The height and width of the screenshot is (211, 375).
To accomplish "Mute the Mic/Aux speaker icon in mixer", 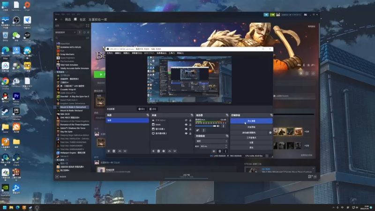I will (x=218, y=126).
